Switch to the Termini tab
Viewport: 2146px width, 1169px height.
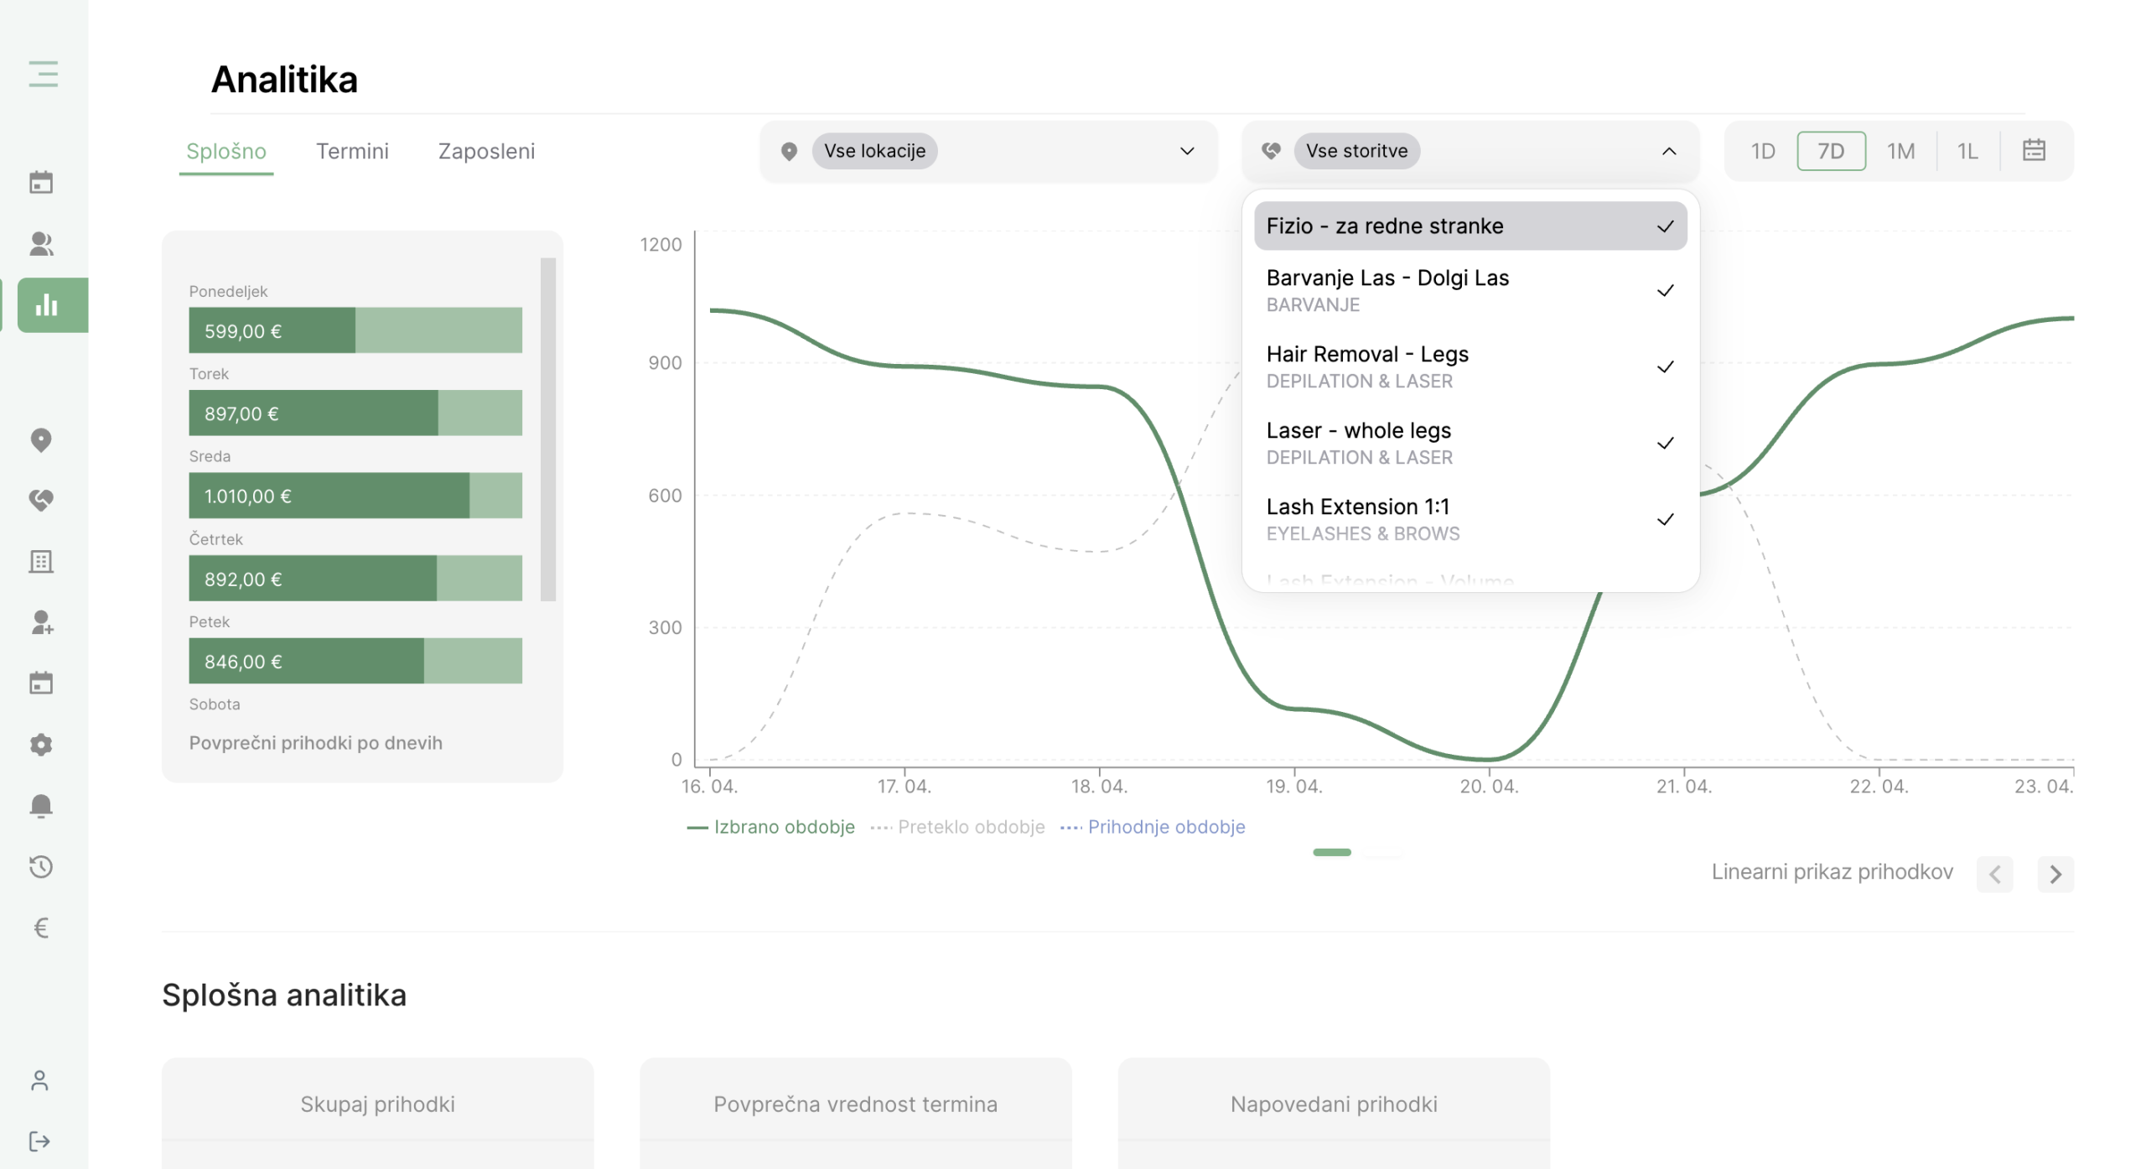(352, 151)
